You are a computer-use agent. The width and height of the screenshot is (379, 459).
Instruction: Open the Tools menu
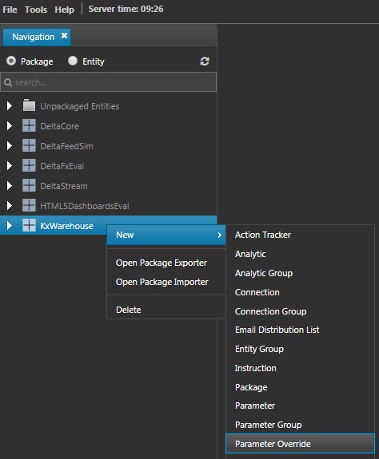click(x=36, y=10)
